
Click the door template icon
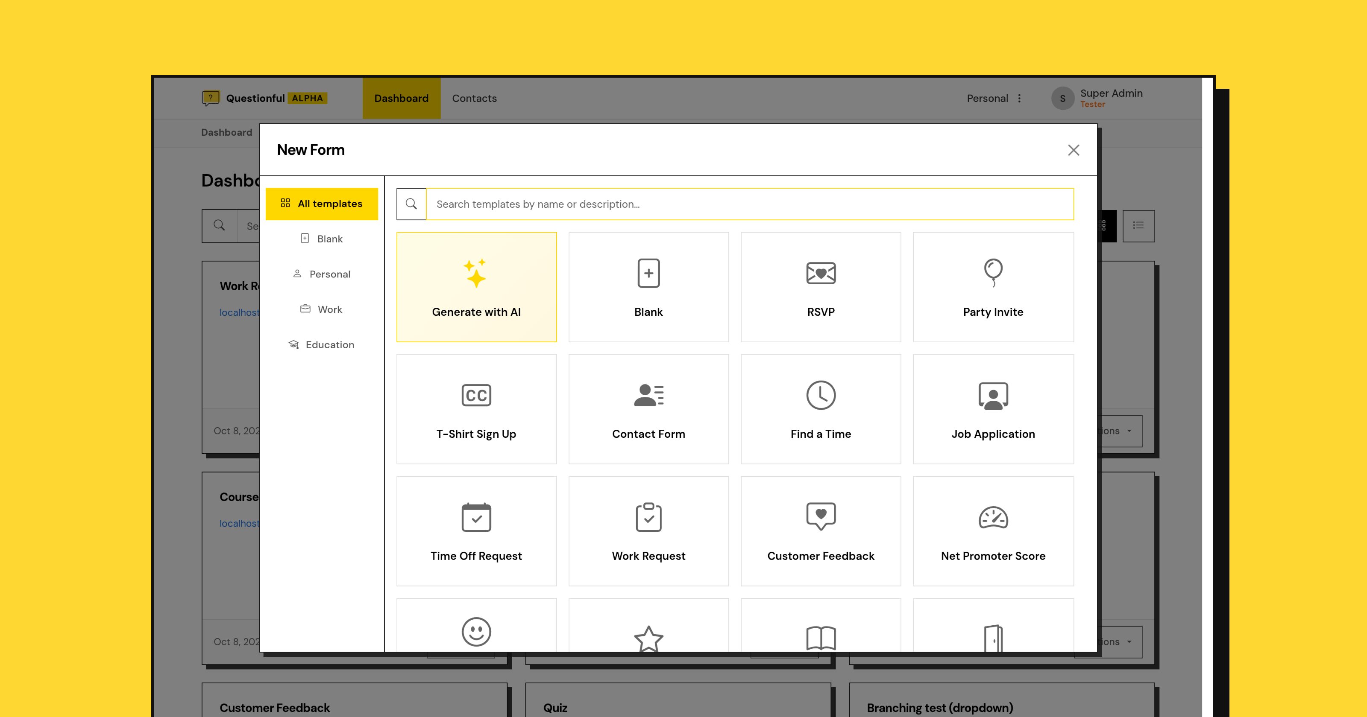[x=993, y=638]
